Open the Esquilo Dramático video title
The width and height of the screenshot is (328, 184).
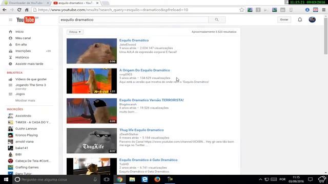coord(134,40)
